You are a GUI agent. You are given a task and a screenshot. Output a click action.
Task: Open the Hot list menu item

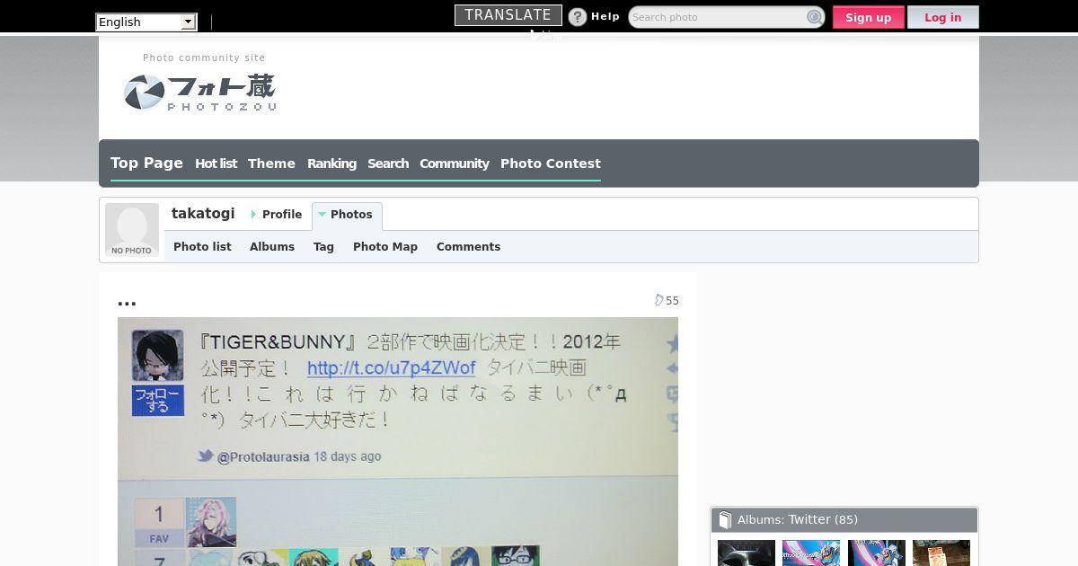point(216,164)
